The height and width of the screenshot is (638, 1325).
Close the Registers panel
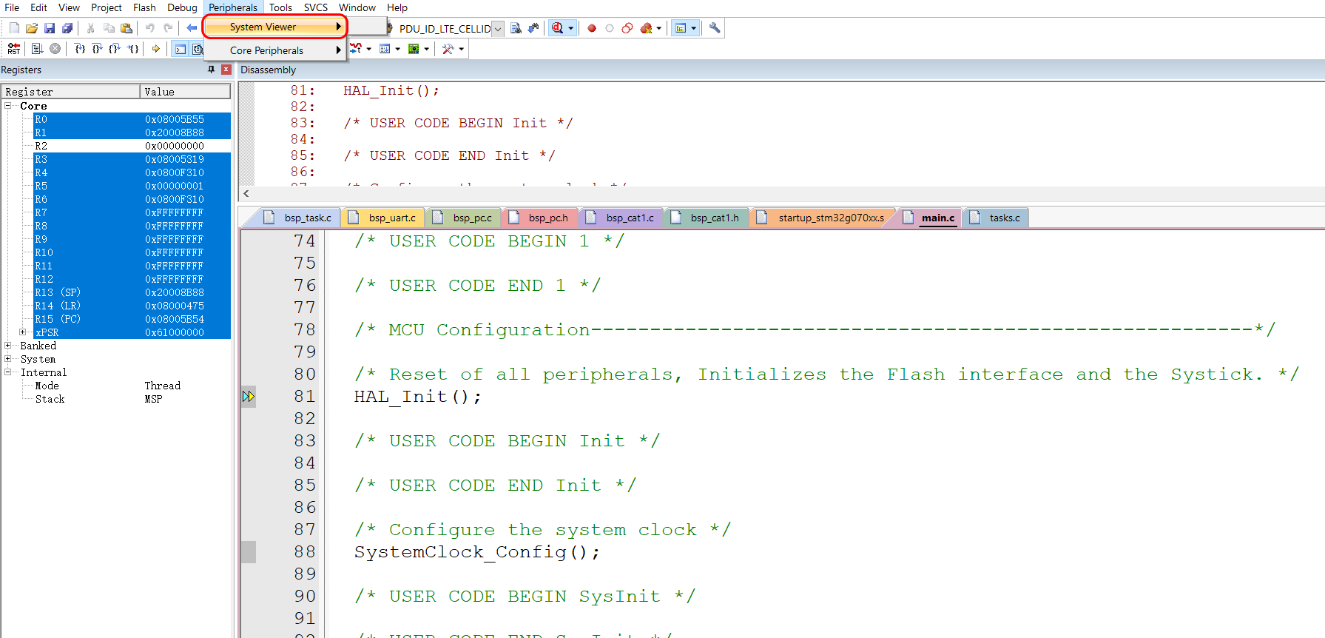226,70
